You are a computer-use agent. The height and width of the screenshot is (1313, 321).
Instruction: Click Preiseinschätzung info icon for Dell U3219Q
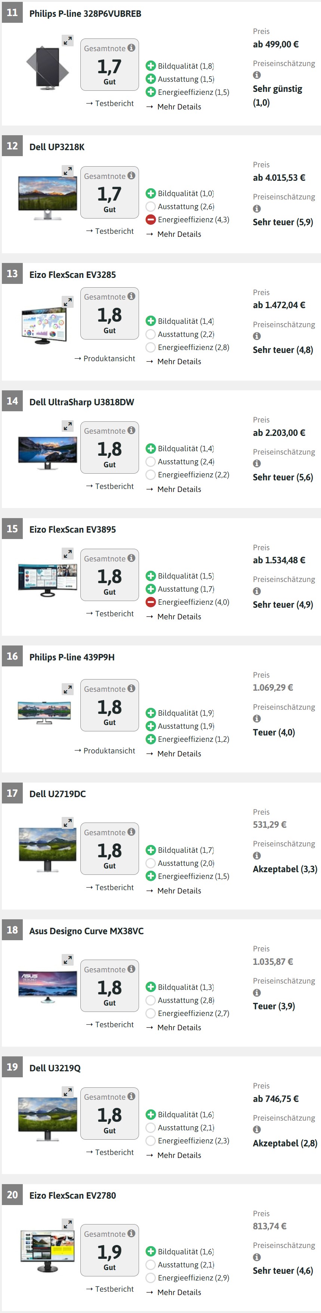257,1130
